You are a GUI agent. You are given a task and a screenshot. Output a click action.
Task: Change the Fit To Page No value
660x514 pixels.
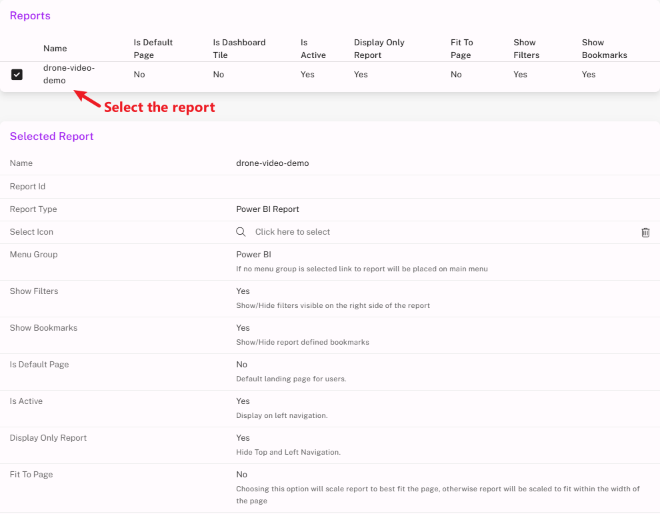point(241,475)
